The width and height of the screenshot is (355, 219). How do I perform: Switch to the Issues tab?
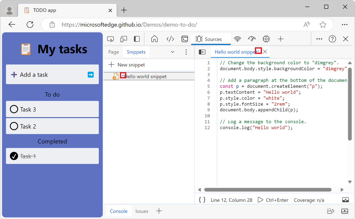(142, 211)
